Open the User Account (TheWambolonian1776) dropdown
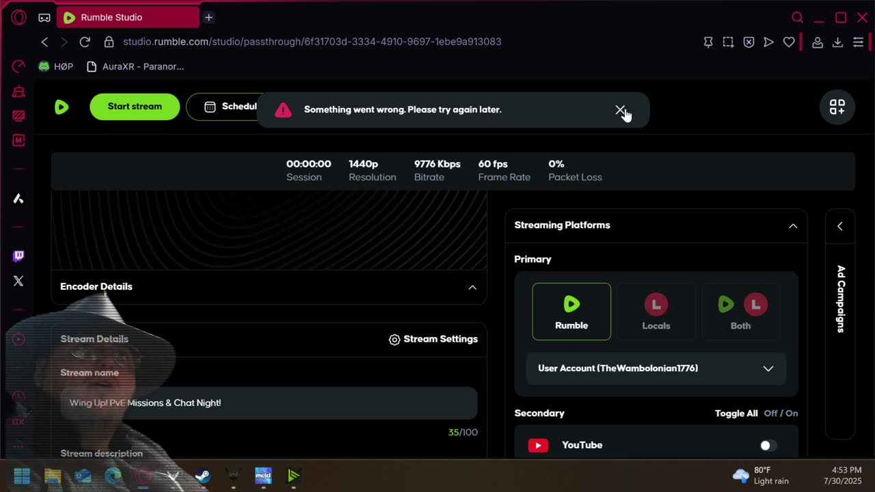Viewport: 875px width, 492px height. [x=656, y=368]
